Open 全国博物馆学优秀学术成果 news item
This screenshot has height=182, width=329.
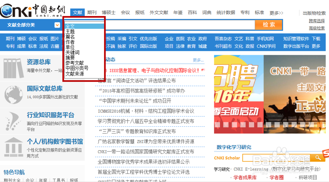click(144, 162)
